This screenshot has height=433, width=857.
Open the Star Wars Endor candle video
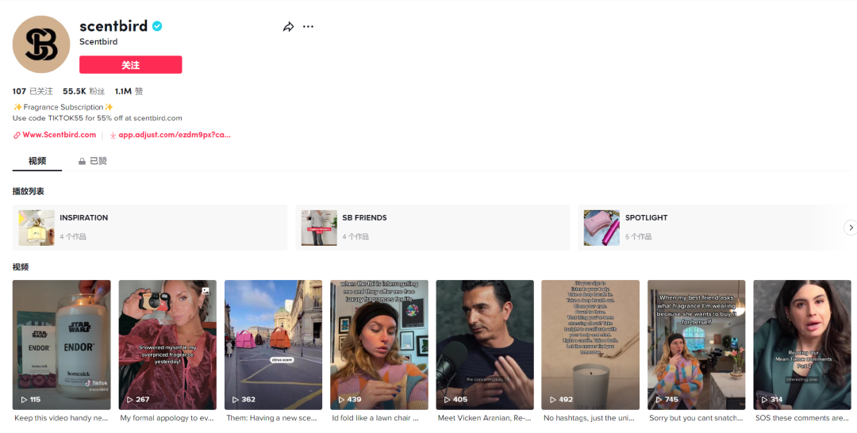coord(62,345)
